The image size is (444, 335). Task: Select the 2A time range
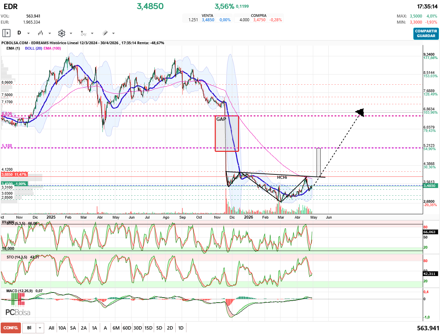click(x=84, y=328)
